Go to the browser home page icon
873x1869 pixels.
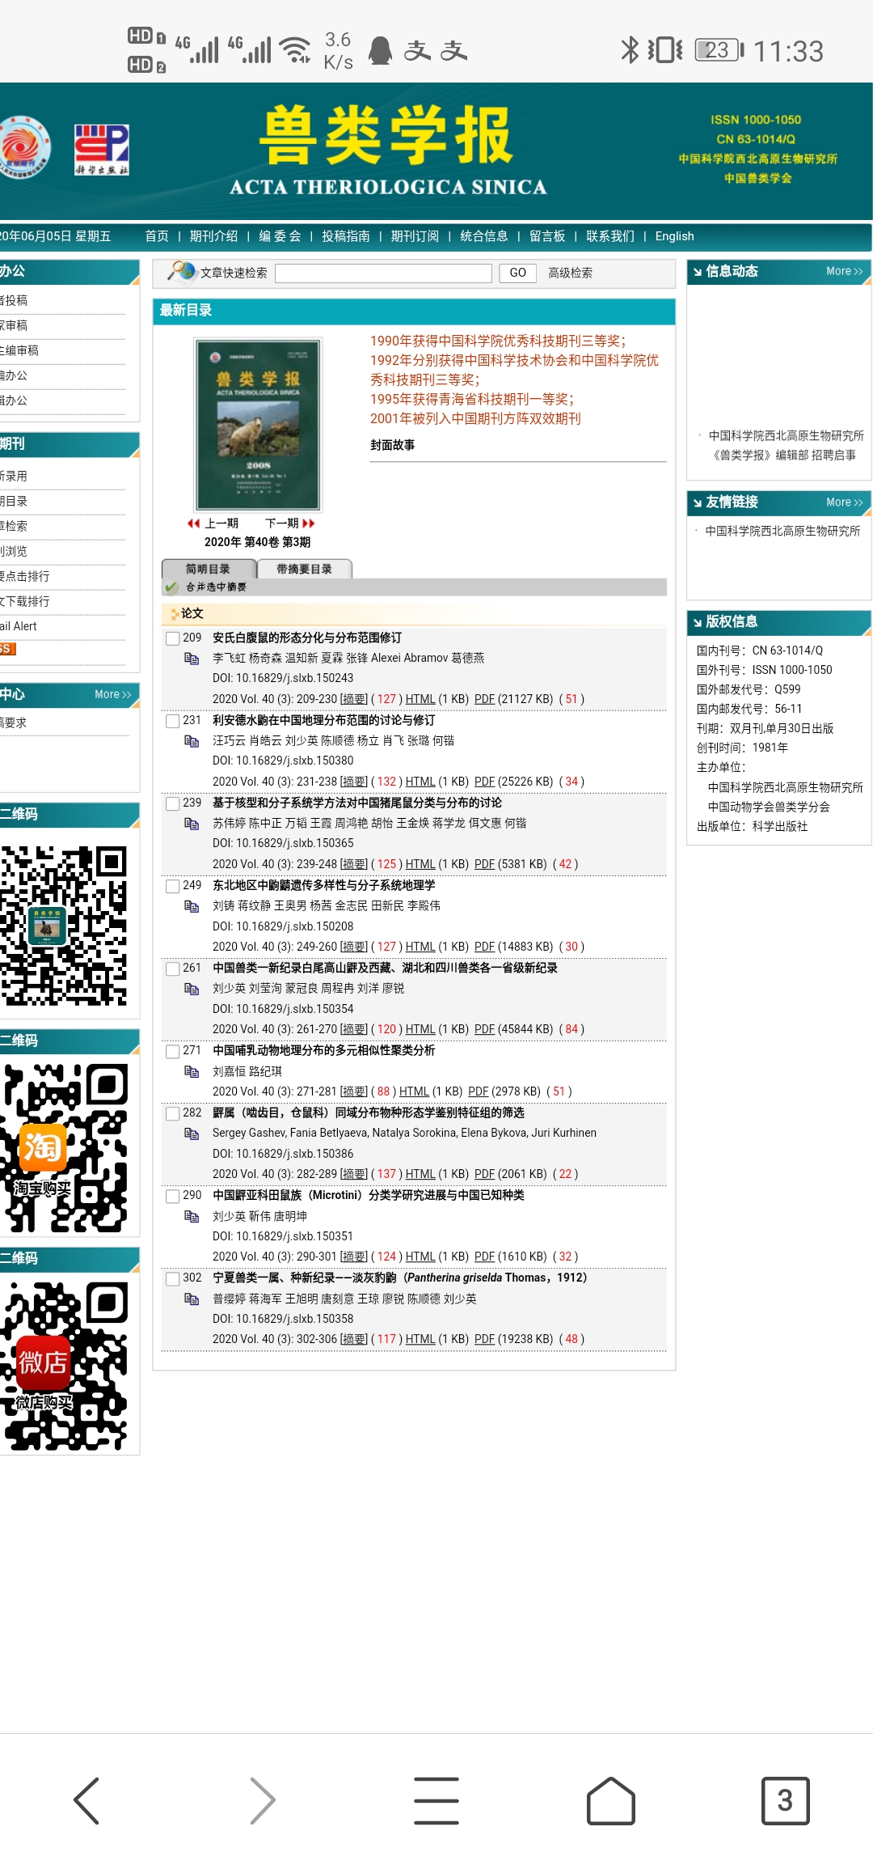click(x=610, y=1800)
